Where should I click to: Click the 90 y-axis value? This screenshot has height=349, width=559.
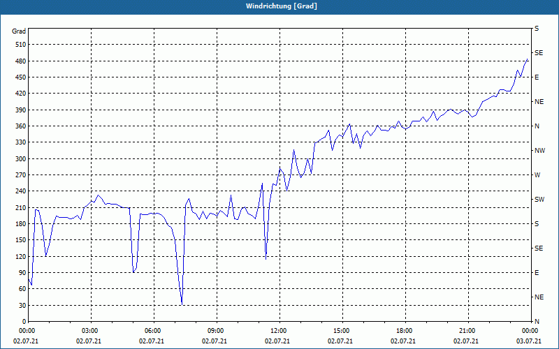[22, 273]
